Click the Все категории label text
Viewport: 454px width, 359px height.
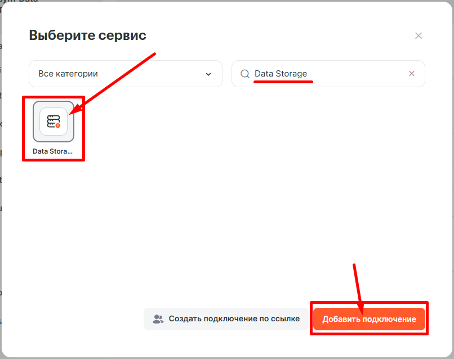click(x=68, y=74)
